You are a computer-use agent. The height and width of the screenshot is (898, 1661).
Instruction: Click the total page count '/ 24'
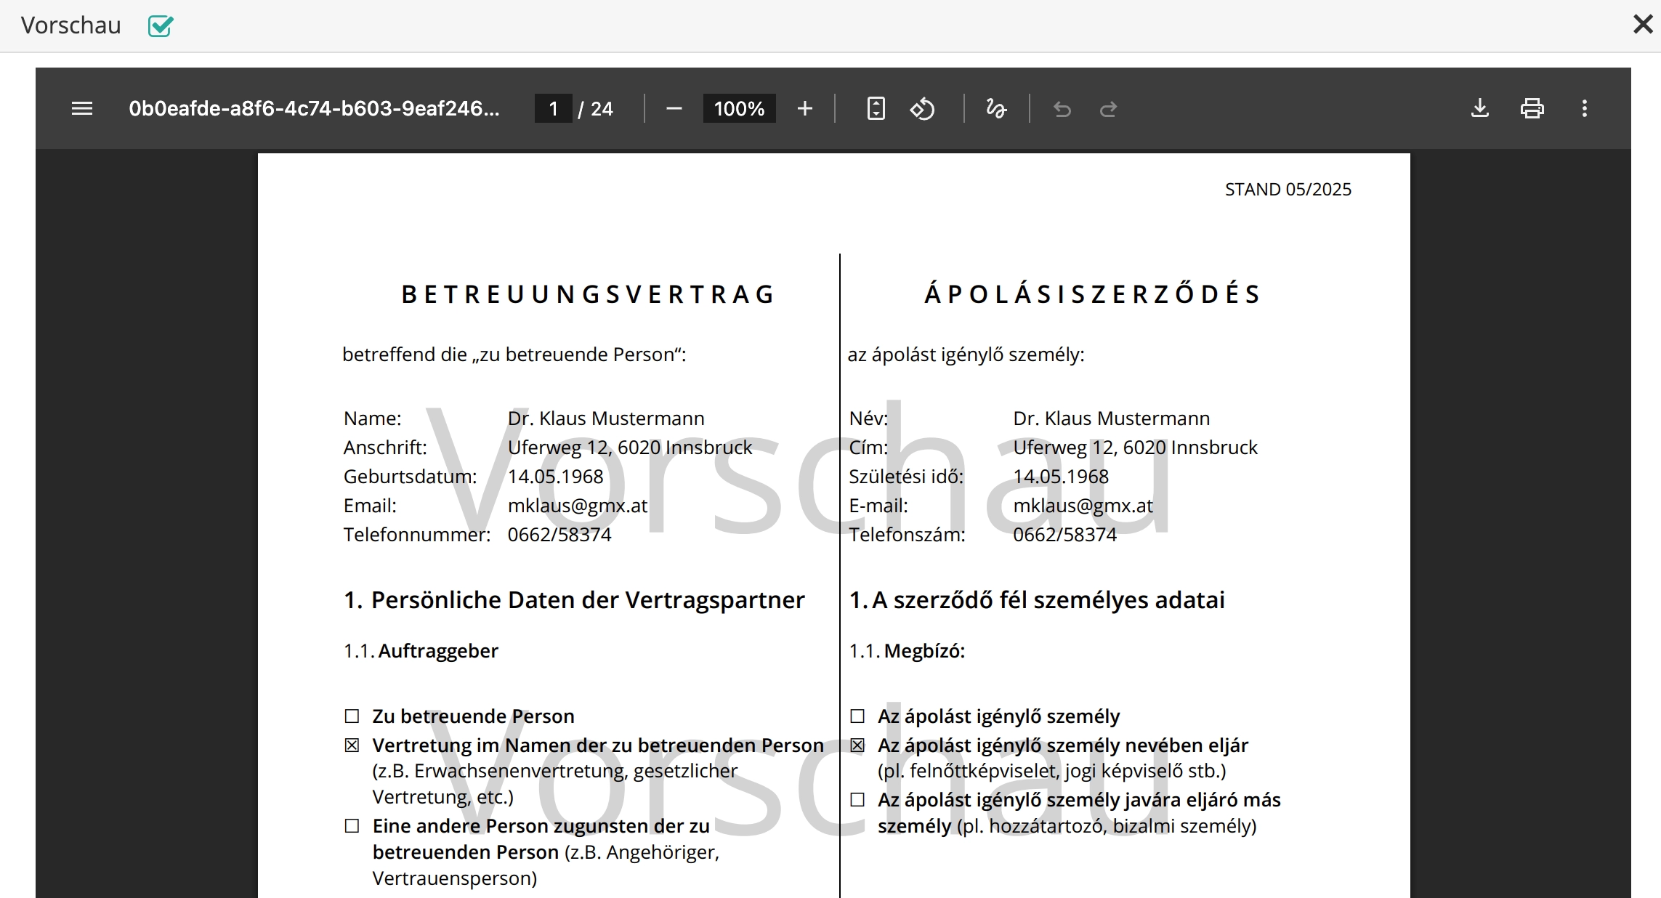tap(596, 109)
